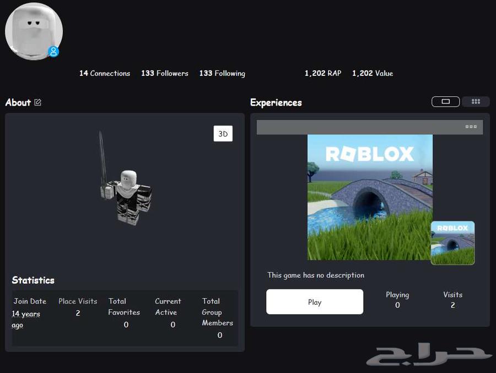Select the small Roblox experience icon thumbnail
496x373 pixels.
(x=452, y=243)
